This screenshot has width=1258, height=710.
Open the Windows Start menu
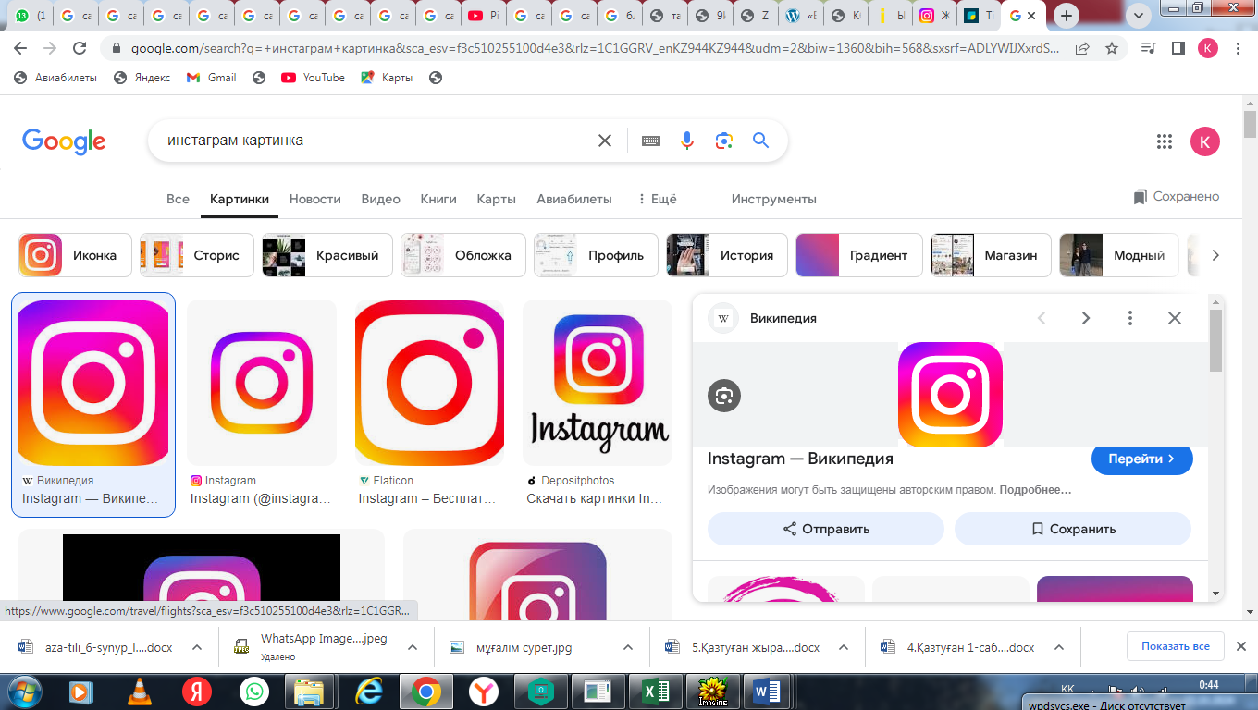point(24,692)
